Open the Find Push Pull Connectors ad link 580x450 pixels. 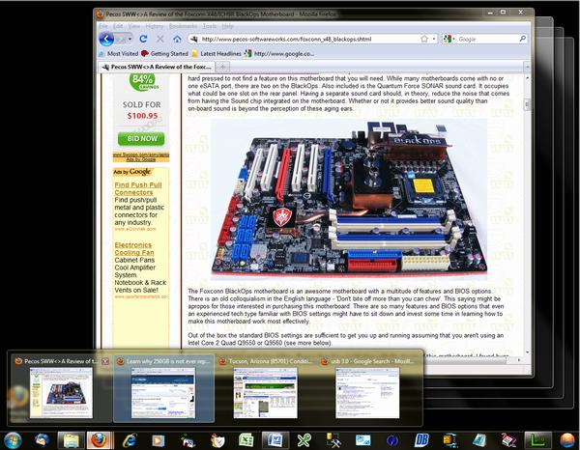(x=138, y=188)
